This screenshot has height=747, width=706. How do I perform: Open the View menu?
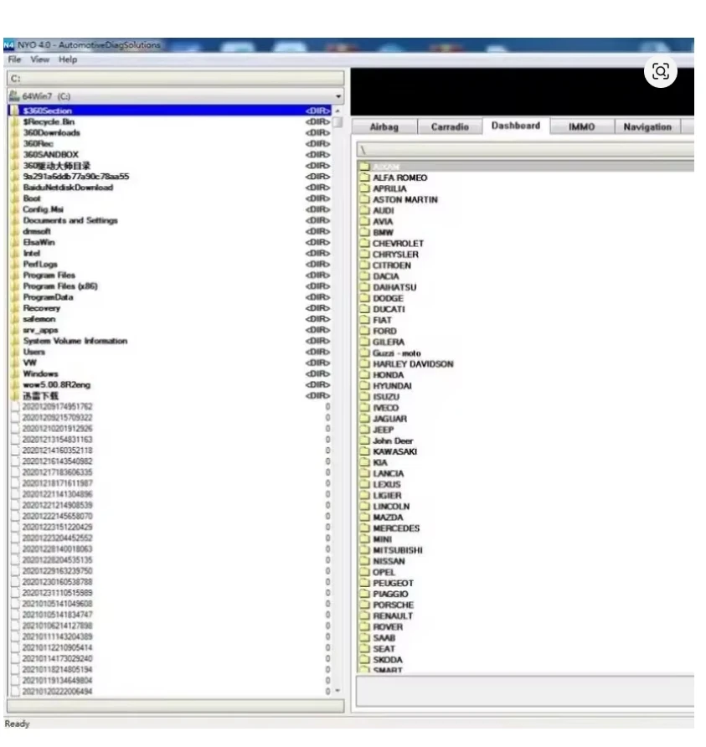pos(40,59)
